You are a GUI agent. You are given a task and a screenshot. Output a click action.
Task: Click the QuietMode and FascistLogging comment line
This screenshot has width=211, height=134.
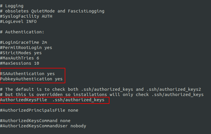click(52, 11)
